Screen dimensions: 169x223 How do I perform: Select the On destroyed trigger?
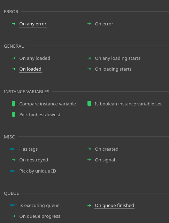34,160
